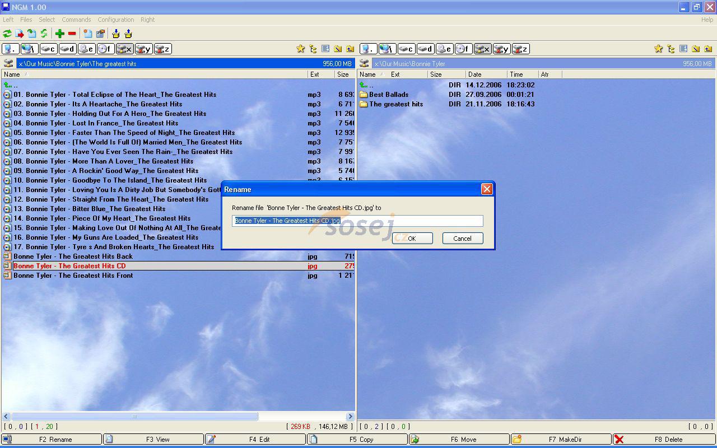Click the F5 Copy button
This screenshot has height=448, width=717.
[357, 440]
